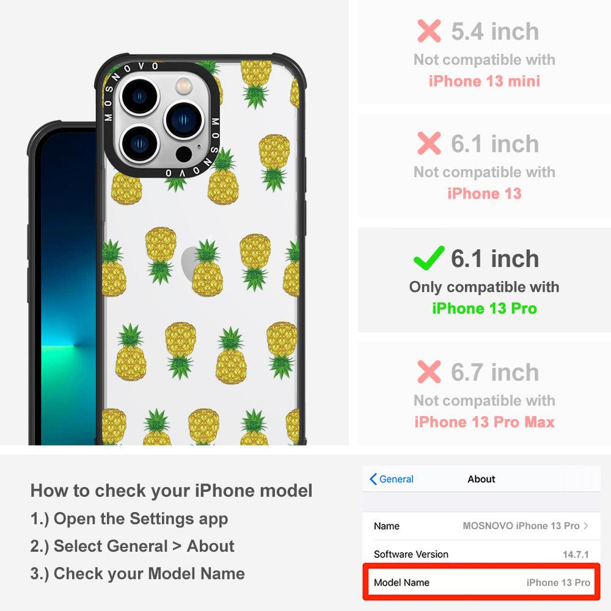Image resolution: width=611 pixels, height=611 pixels.
Task: Click the back chevron next to General
Action: [x=373, y=479]
